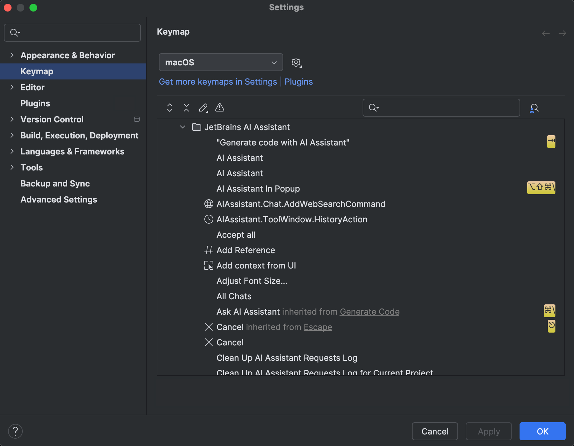Screen dimensions: 574x446
Task: Click the back arrow at the top right
Action: [546, 33]
